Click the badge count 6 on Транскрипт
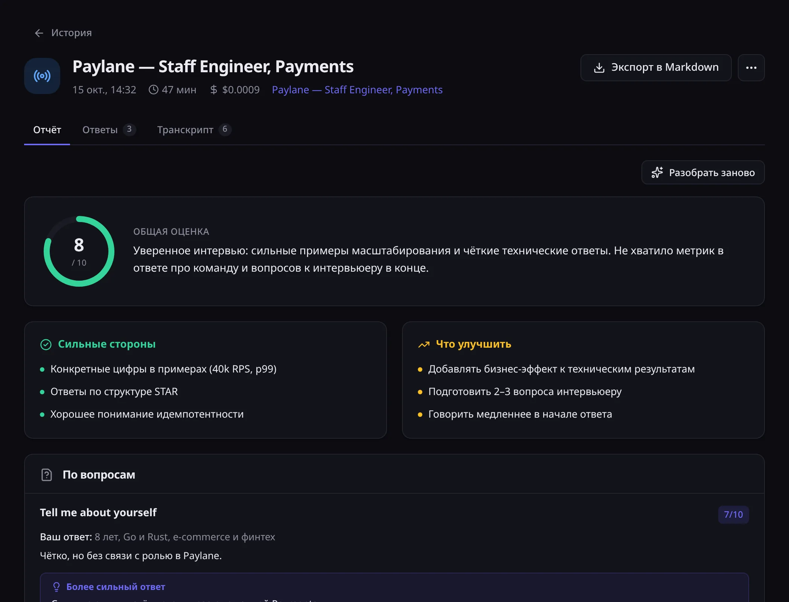Viewport: 789px width, 602px height. (x=225, y=129)
